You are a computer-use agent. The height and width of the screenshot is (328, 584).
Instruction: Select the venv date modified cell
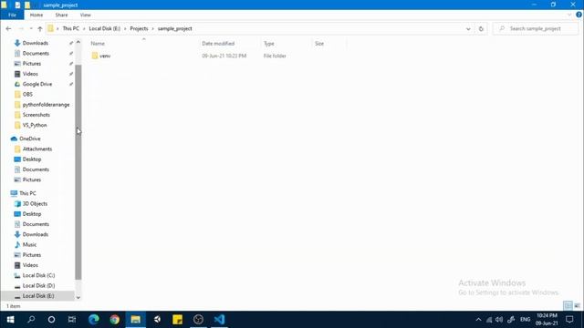[224, 56]
